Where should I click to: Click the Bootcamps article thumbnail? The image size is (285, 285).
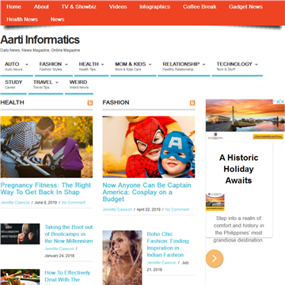(20, 234)
